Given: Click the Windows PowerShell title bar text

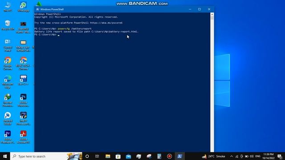Looking at the screenshot, I should (52, 9).
